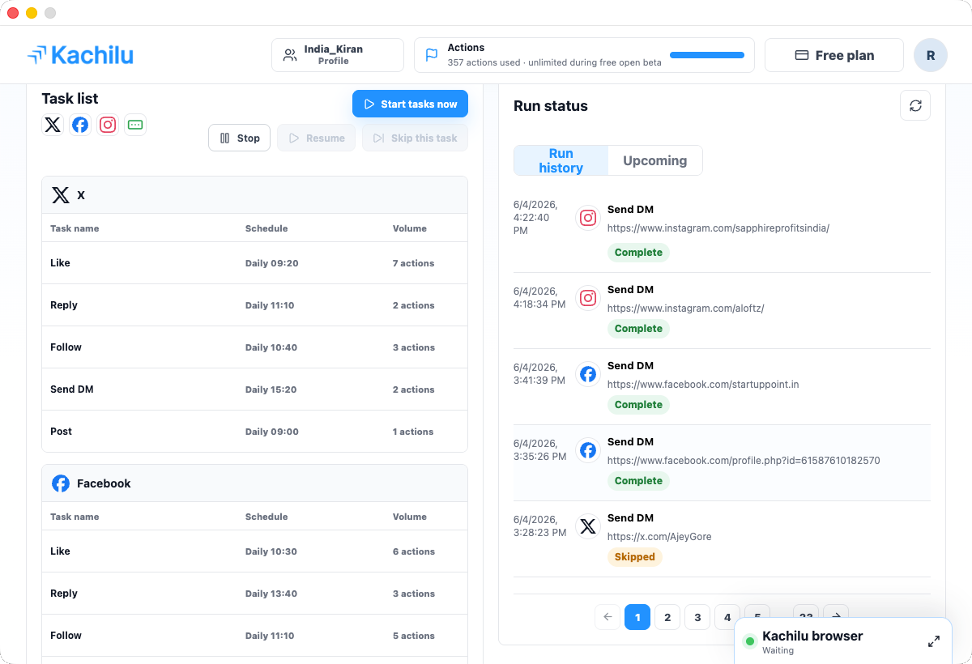
Task: Filter task list by X icon
Action: pyautogui.click(x=53, y=125)
